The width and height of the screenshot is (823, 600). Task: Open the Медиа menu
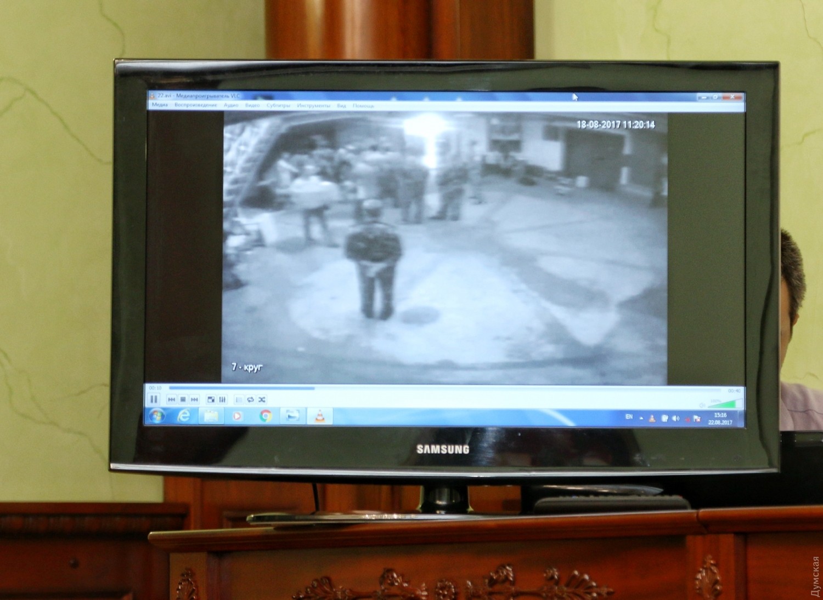pos(160,105)
